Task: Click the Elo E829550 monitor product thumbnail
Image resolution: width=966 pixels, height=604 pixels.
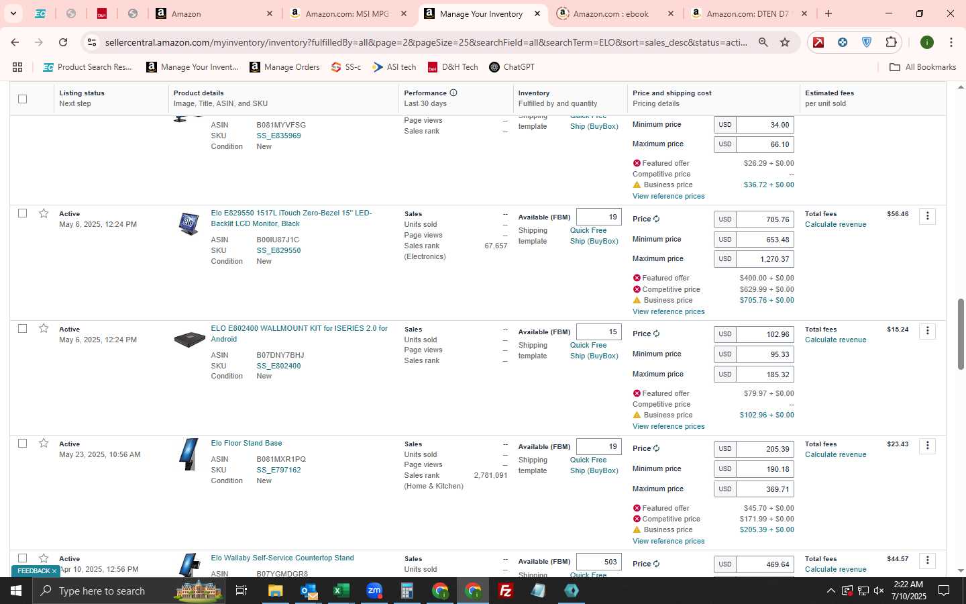Action: [189, 223]
